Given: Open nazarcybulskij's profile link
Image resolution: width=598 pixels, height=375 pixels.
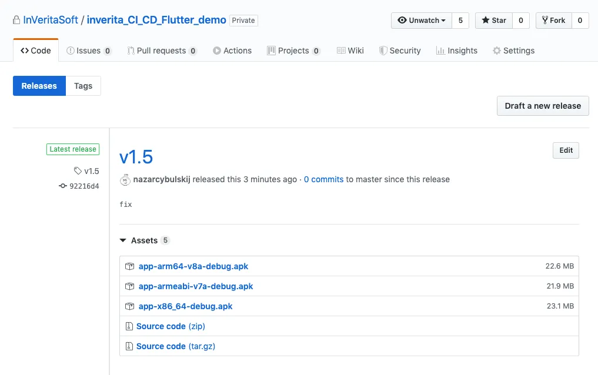Looking at the screenshot, I should (x=162, y=179).
